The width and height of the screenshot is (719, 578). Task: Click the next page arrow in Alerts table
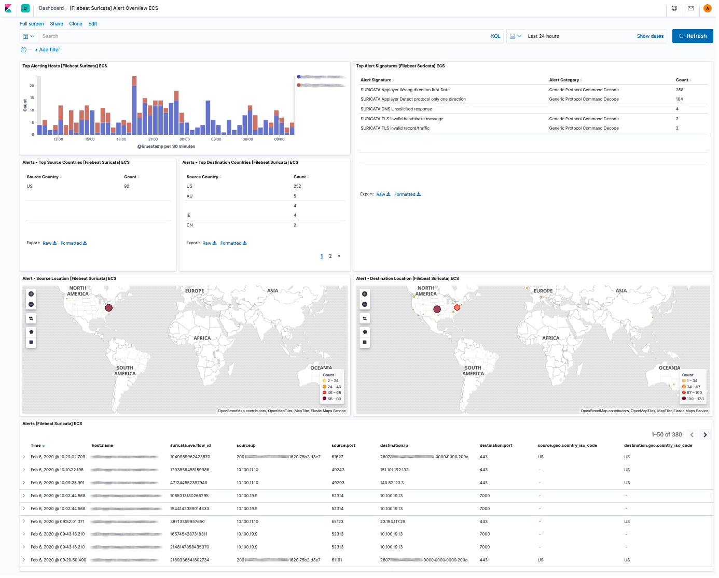point(705,434)
